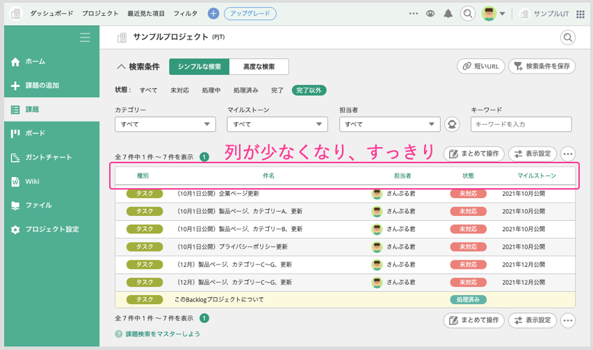Image resolution: width=593 pixels, height=350 pixels.
Task: Click the assign-to-me icon beside 担当者
Action: (452, 124)
